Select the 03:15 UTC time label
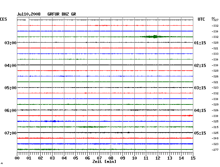This screenshot has width=220, height=167. [200, 88]
